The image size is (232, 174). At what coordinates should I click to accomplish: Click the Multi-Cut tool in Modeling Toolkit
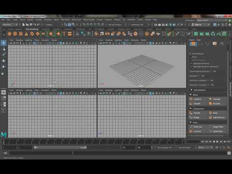pyautogui.click(x=196, y=127)
